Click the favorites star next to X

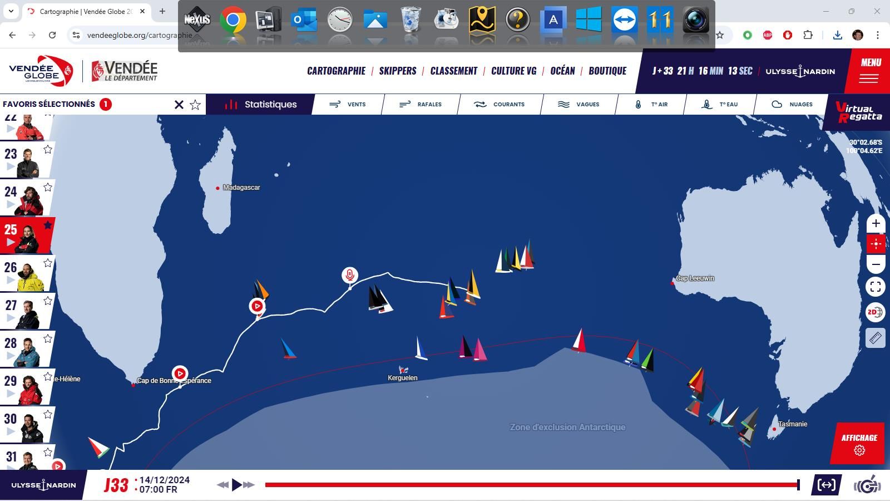[x=195, y=105]
